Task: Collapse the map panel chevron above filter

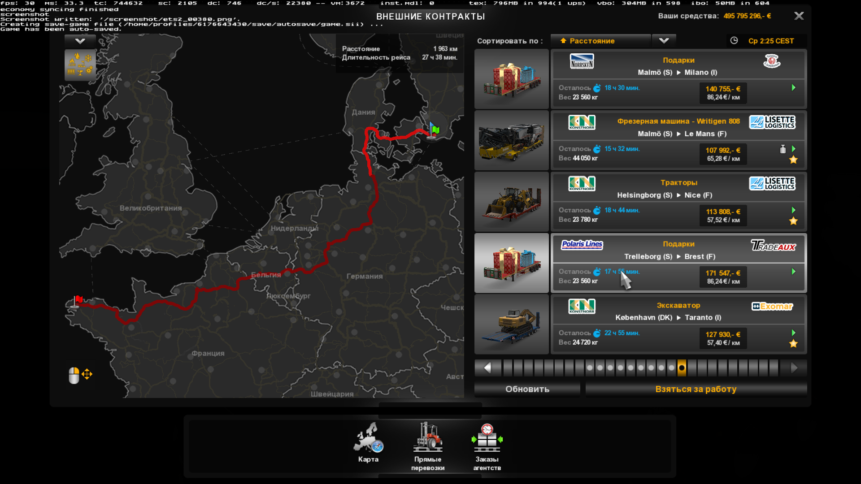Action: (x=80, y=41)
